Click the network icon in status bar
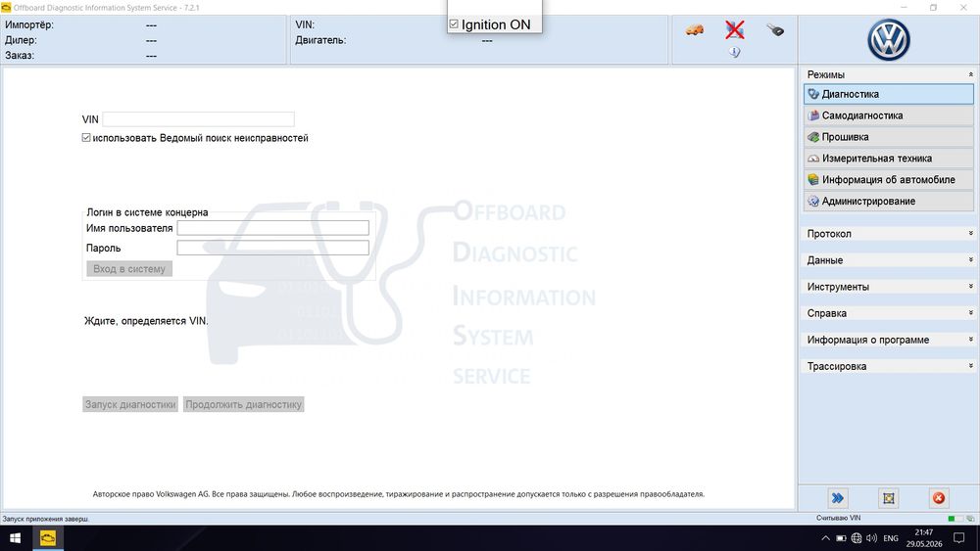 pos(970,519)
